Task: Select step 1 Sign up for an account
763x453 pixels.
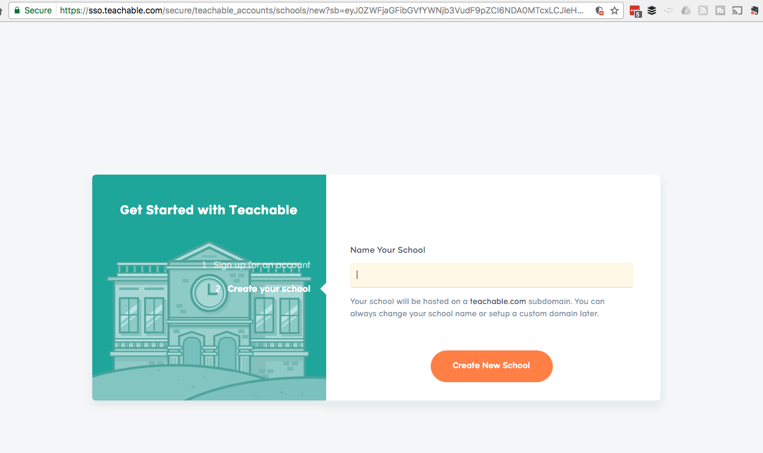Action: (256, 265)
